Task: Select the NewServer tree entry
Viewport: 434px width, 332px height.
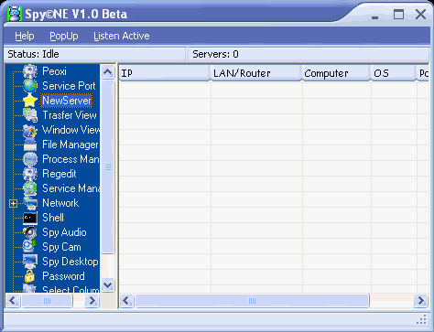Action: pos(67,101)
